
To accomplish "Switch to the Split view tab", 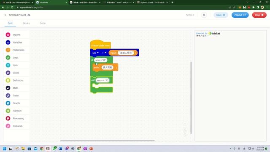I will pyautogui.click(x=10, y=23).
